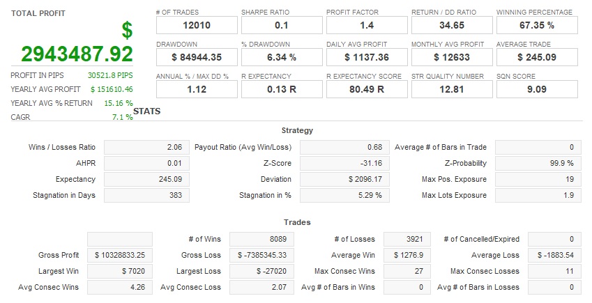Viewport: 592px width, 303px height.
Task: Click the # of Trades value box
Action: pyautogui.click(x=197, y=26)
